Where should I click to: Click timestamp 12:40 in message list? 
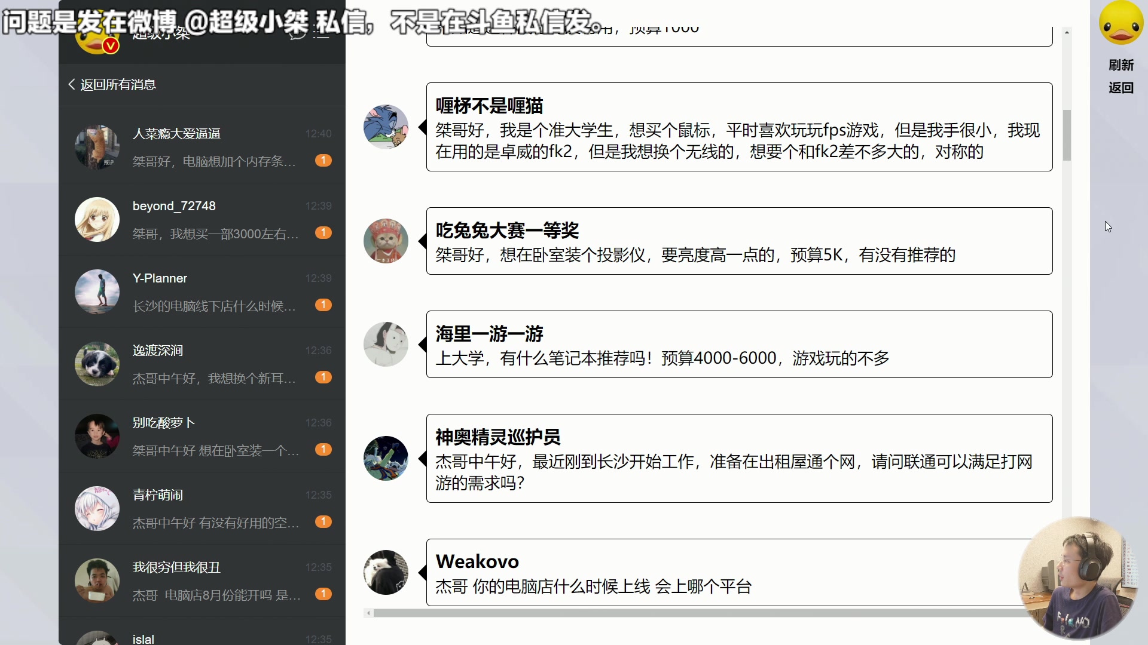319,134
